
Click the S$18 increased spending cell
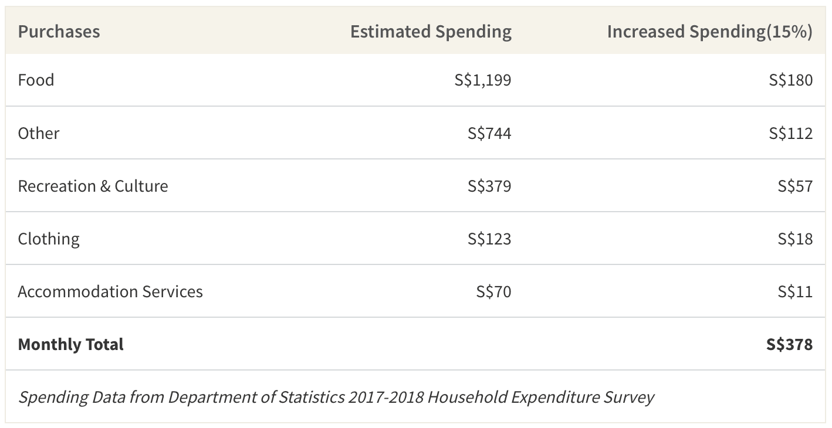click(795, 239)
